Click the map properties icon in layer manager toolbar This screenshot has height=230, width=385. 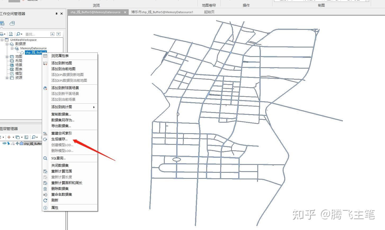coord(26,137)
